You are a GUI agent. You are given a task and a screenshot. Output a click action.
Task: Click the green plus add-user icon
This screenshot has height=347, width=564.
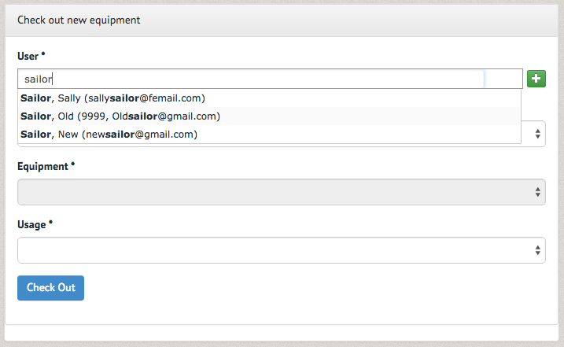(x=536, y=79)
